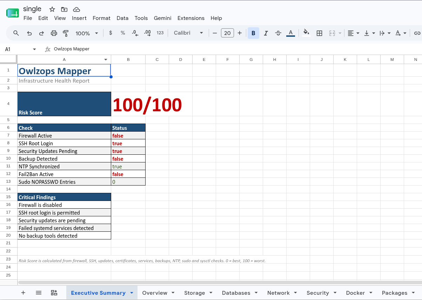This screenshot has height=300, width=422.
Task: Switch to the Docker sheet tab
Action: tap(355, 293)
